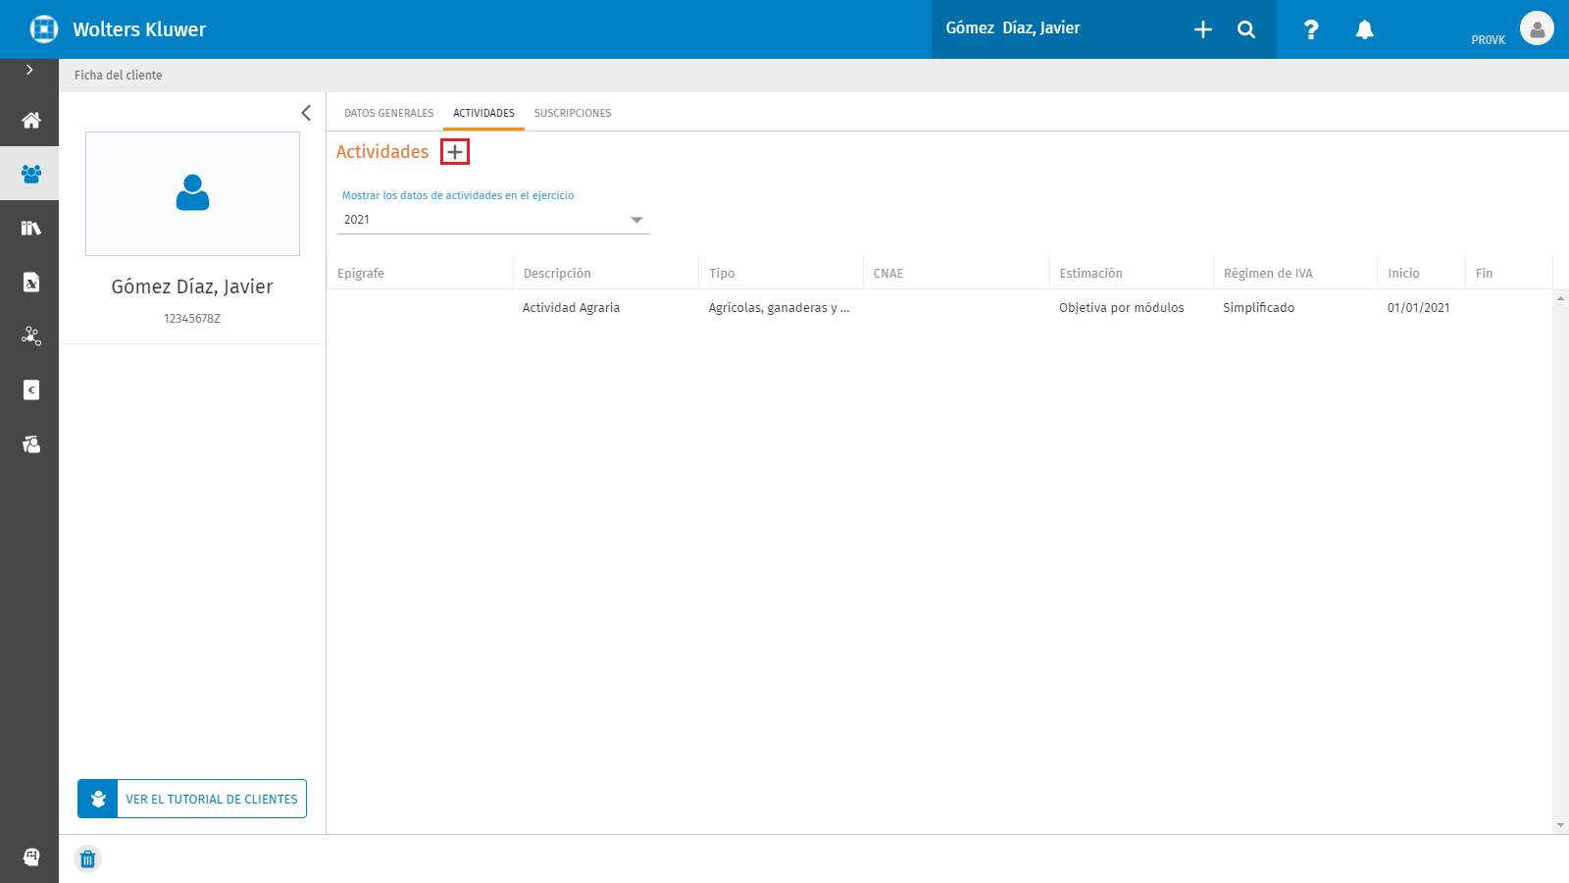Open the user profile avatar
1569x883 pixels.
coord(1537,28)
